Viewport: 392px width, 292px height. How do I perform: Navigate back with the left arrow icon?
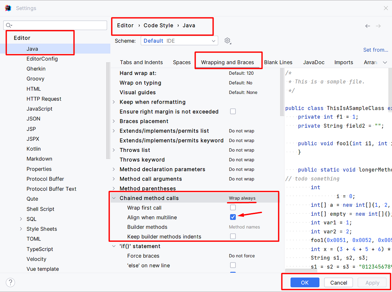coord(367,26)
